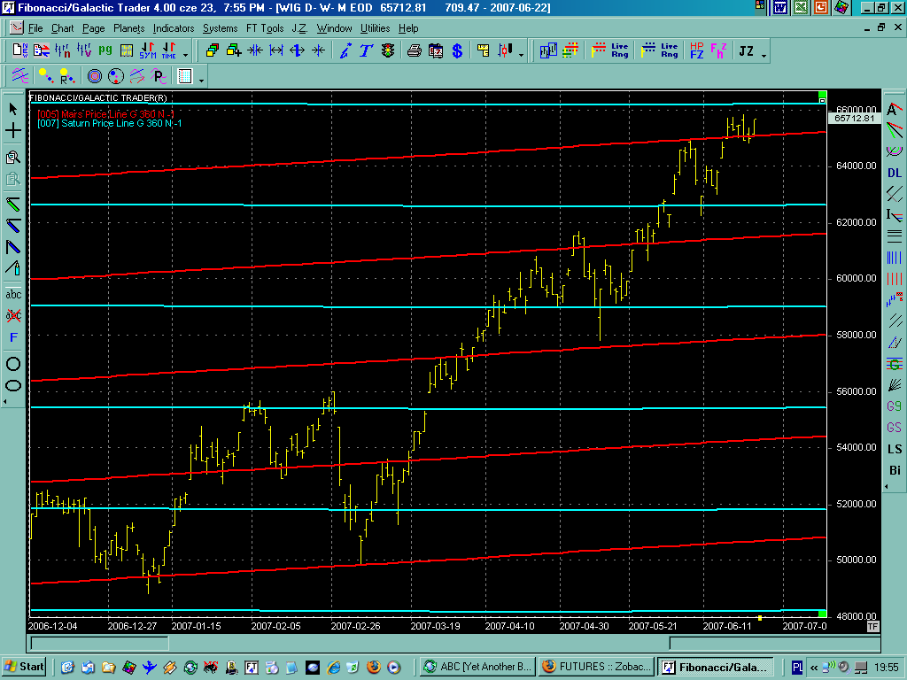
Task: Click the TF box at chart corner
Action: tap(872, 626)
